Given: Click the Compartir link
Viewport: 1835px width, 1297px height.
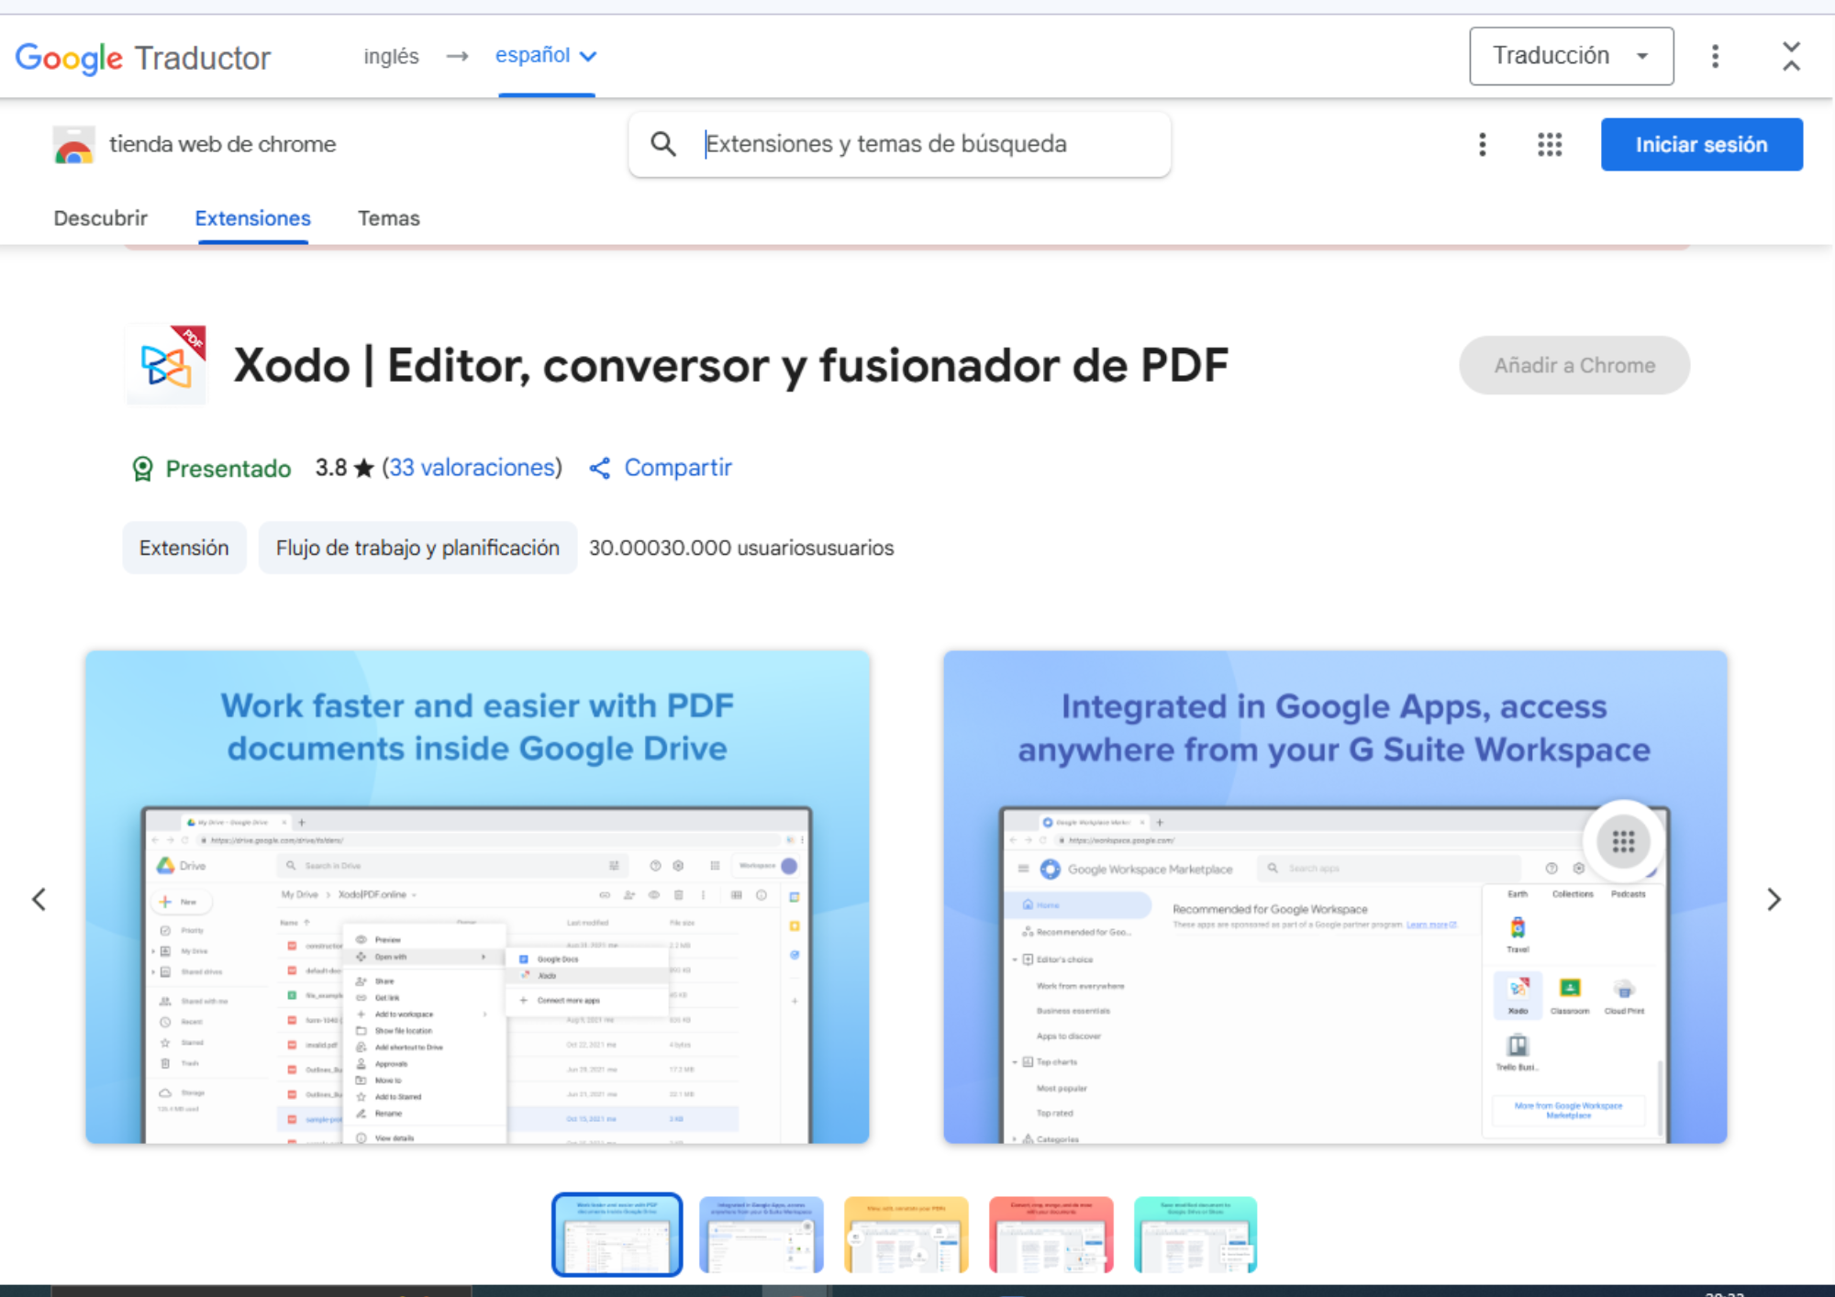Looking at the screenshot, I should click(661, 468).
